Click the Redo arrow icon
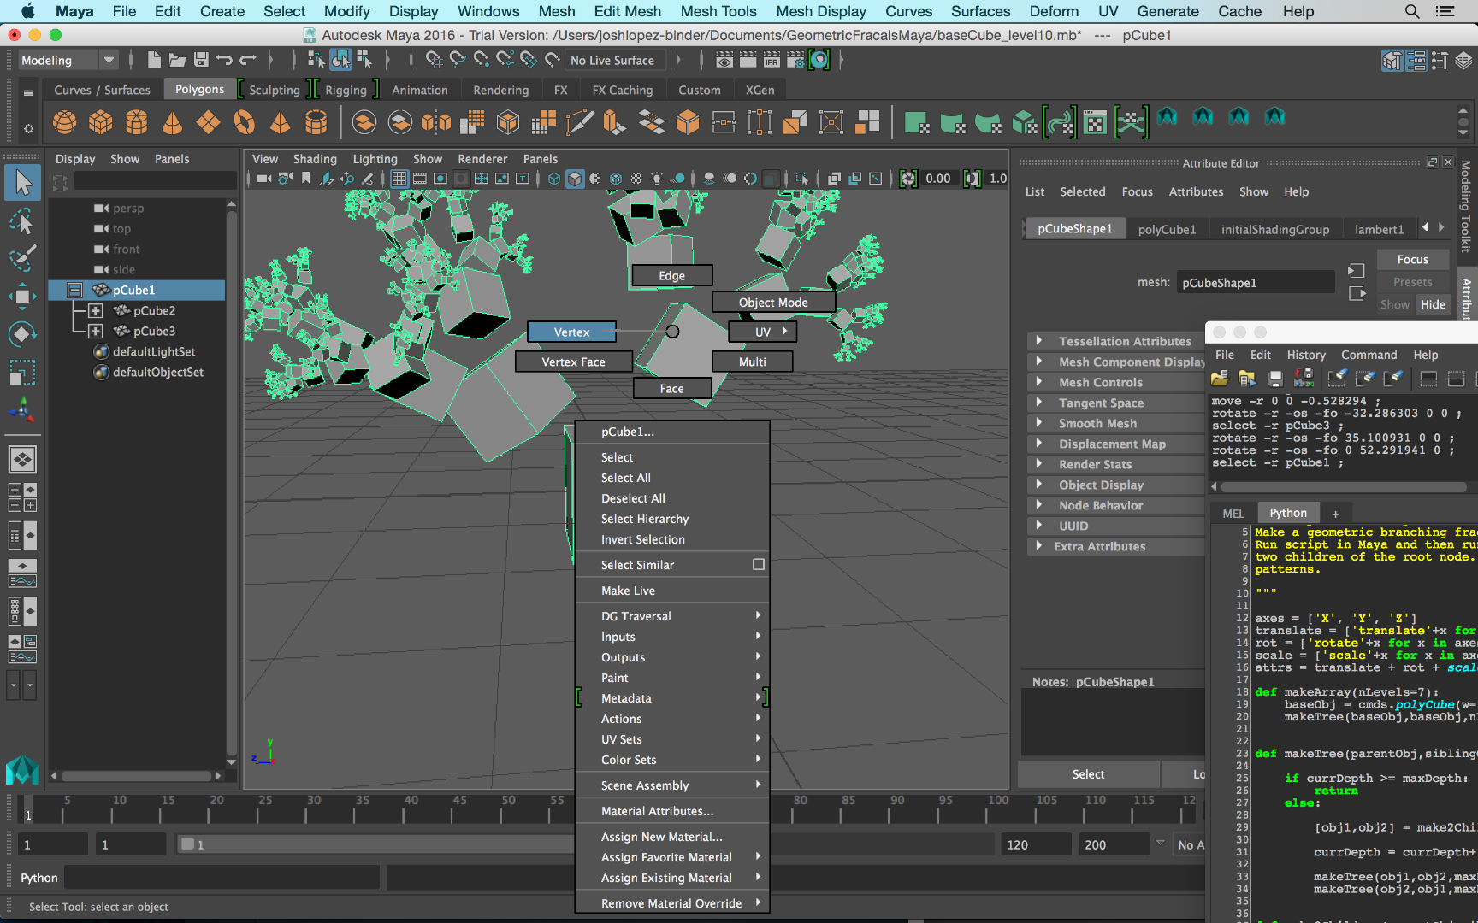The image size is (1478, 923). [x=248, y=60]
